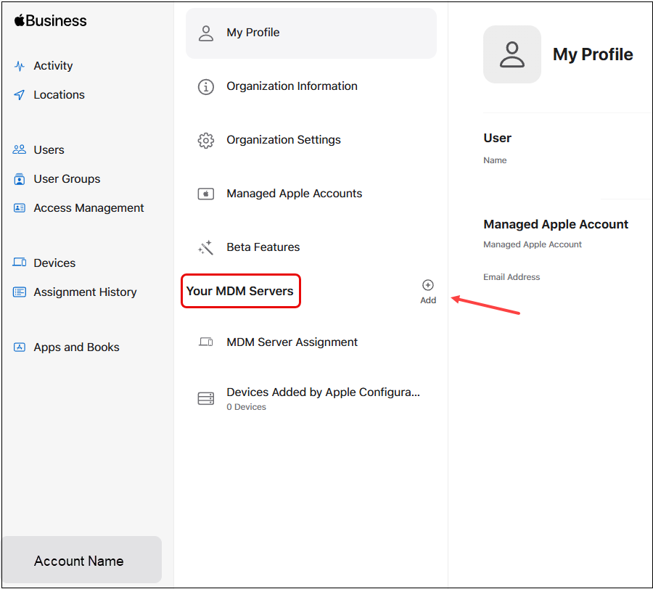Click the plus icon to add MDM server
This screenshot has width=653, height=589.
tap(428, 285)
